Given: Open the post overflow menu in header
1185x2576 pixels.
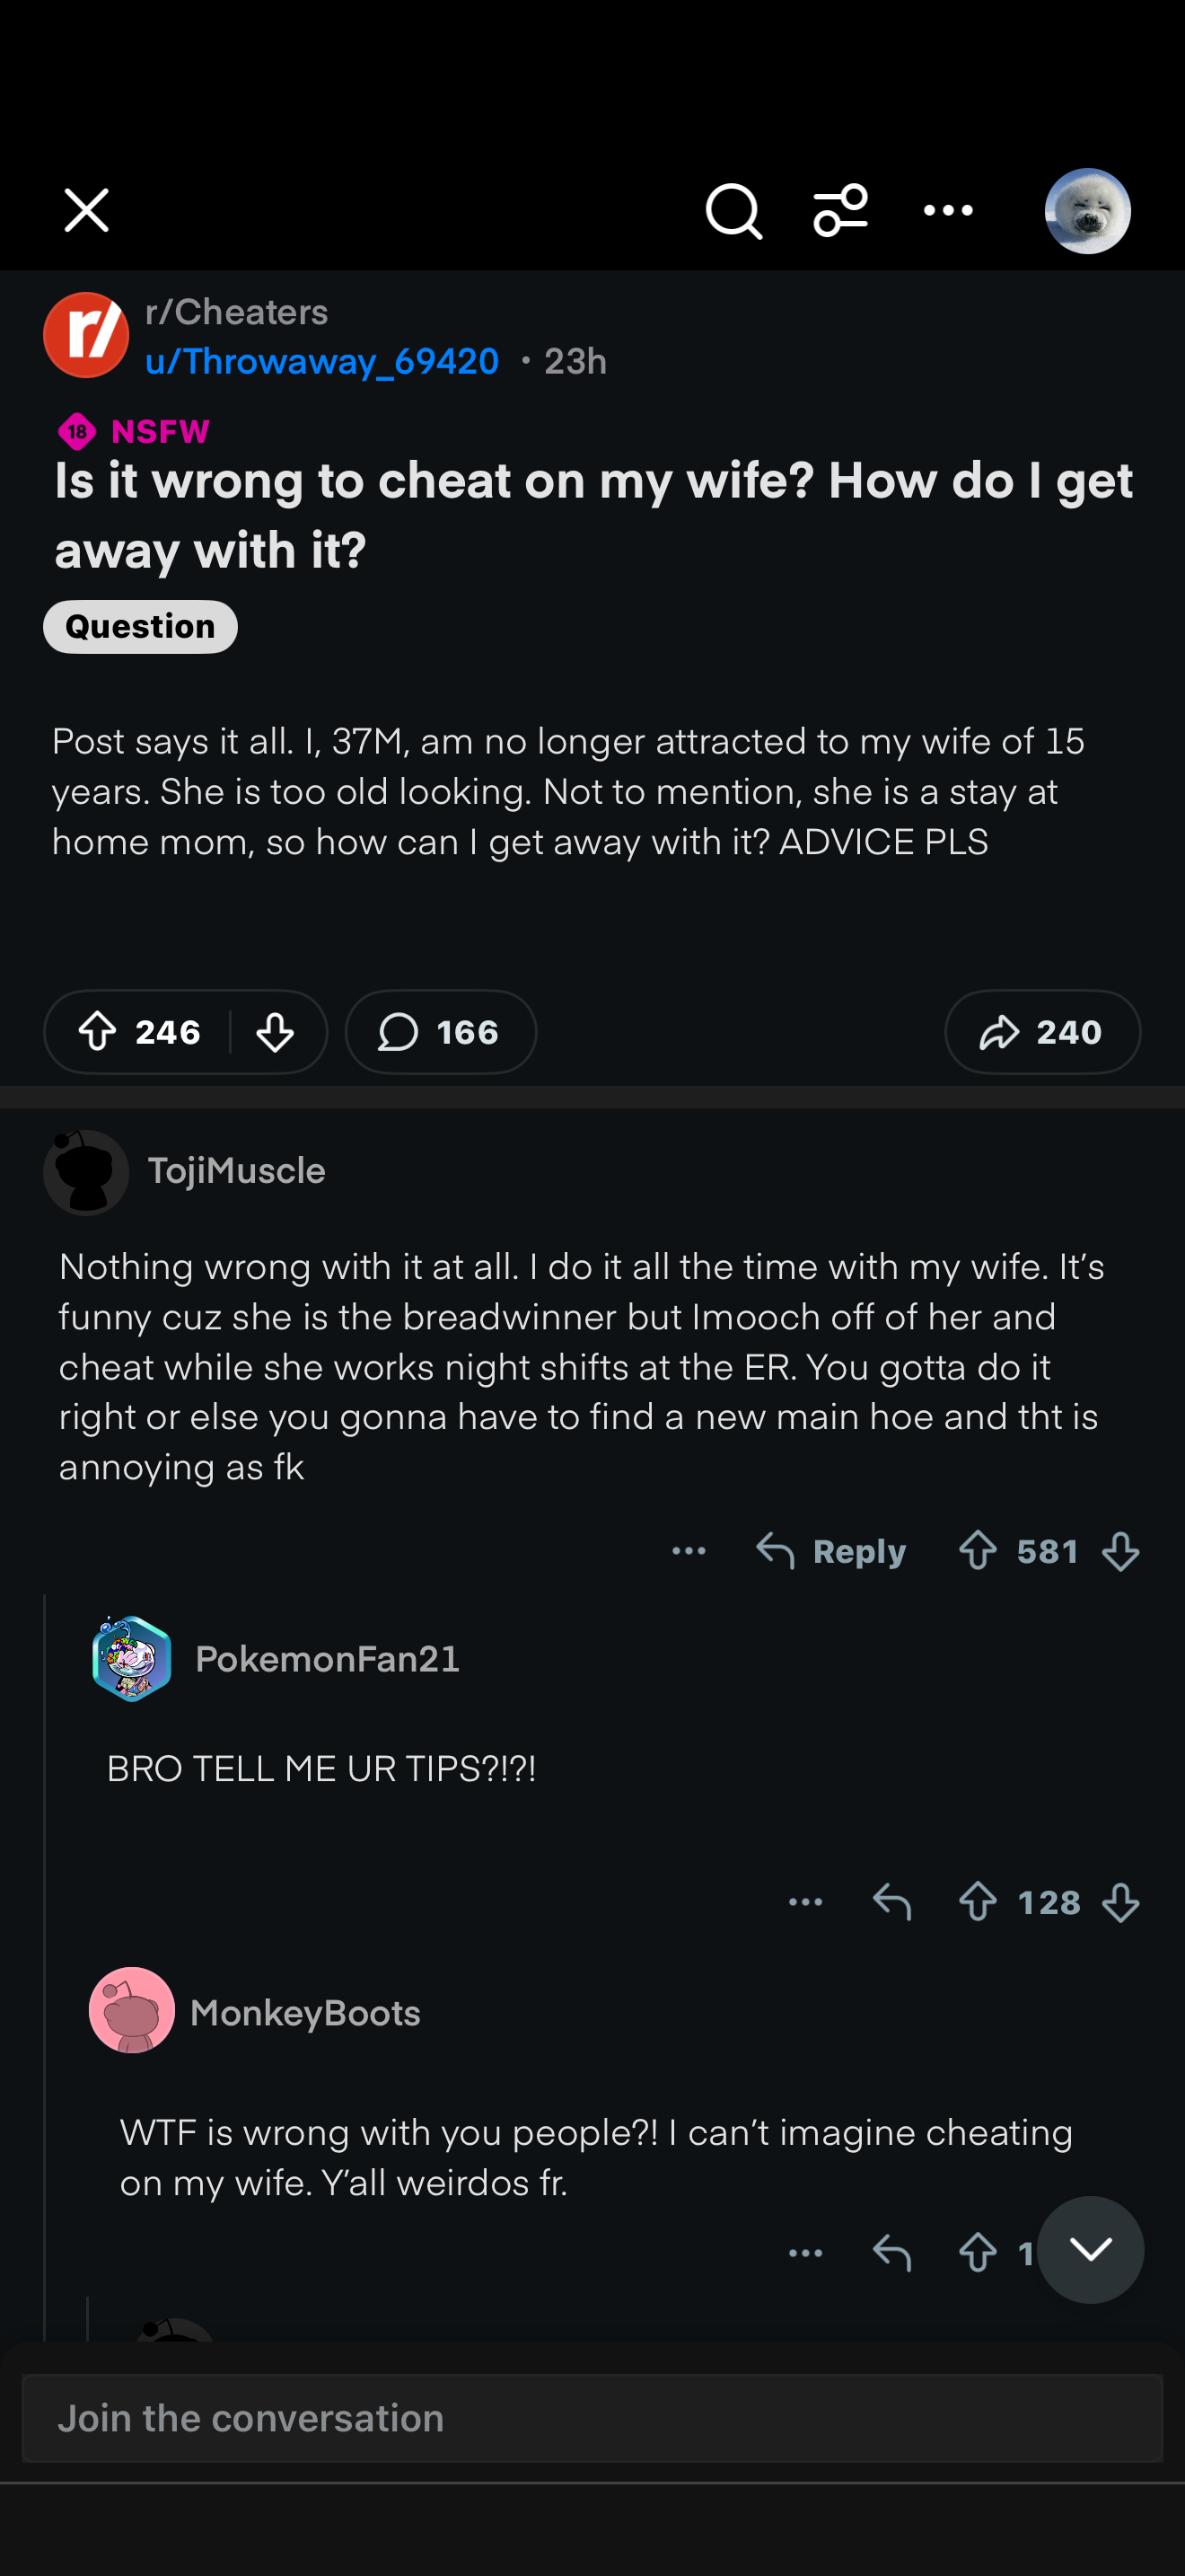Looking at the screenshot, I should pyautogui.click(x=947, y=211).
